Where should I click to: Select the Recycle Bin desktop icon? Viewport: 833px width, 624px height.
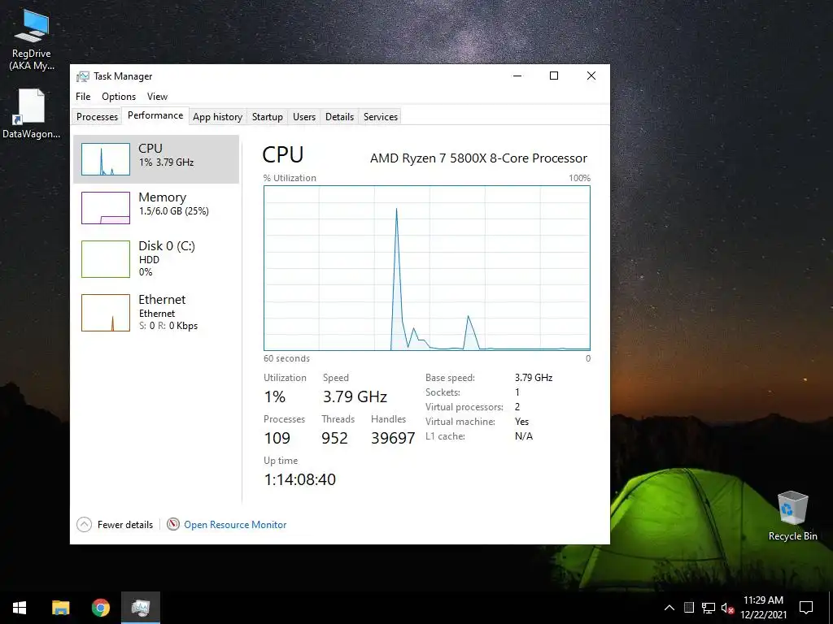coord(792,516)
